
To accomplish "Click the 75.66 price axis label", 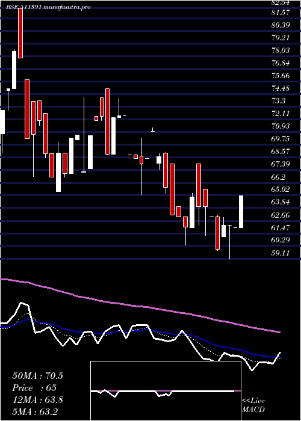I will click(281, 75).
